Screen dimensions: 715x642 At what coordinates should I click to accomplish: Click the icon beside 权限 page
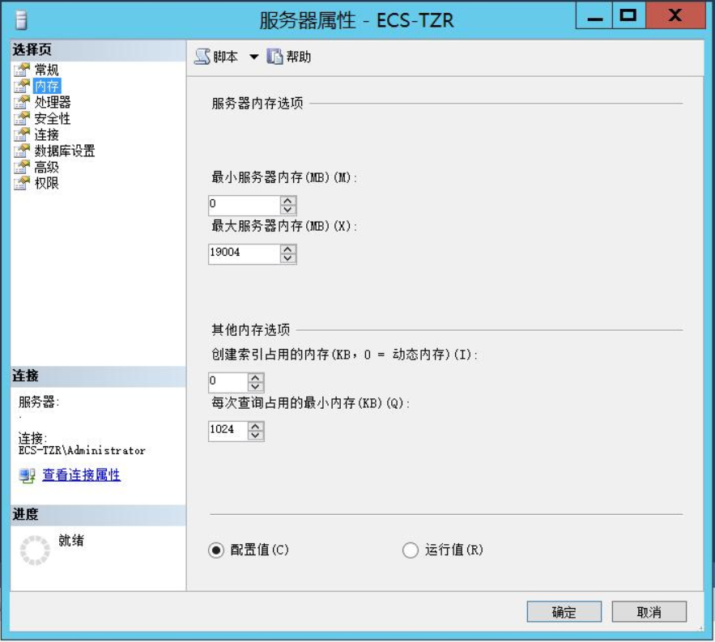[21, 183]
